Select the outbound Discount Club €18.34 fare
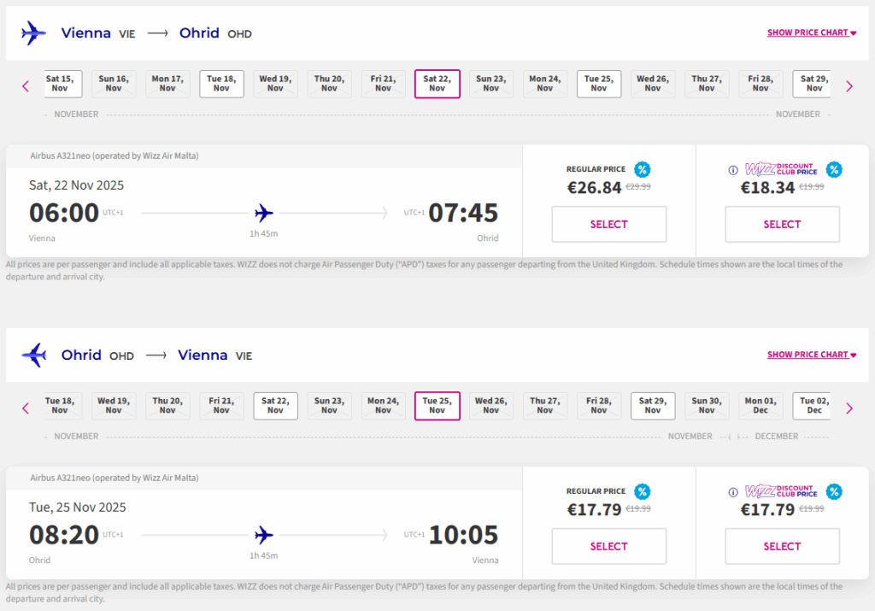 [782, 225]
